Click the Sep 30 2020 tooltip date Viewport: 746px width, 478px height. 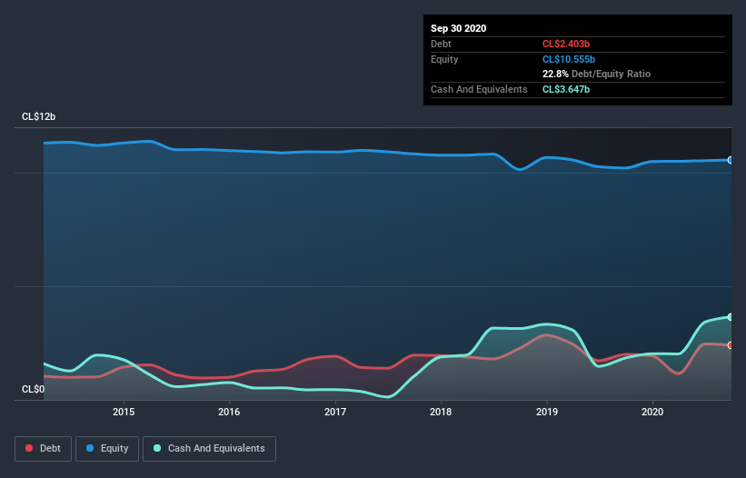tap(459, 28)
